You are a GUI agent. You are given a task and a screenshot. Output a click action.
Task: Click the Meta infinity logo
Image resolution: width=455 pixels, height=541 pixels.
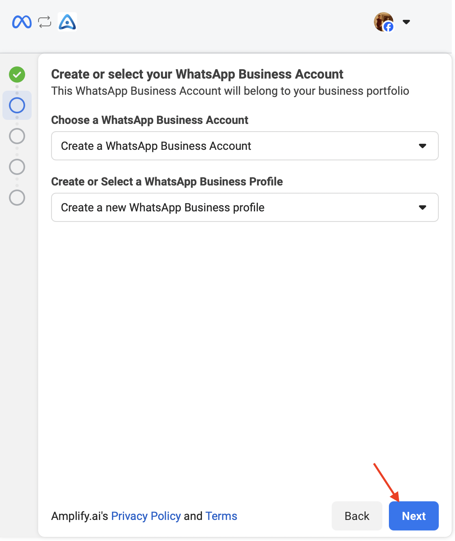point(22,22)
